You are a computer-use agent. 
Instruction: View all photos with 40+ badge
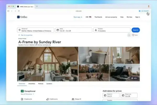point(134,78)
